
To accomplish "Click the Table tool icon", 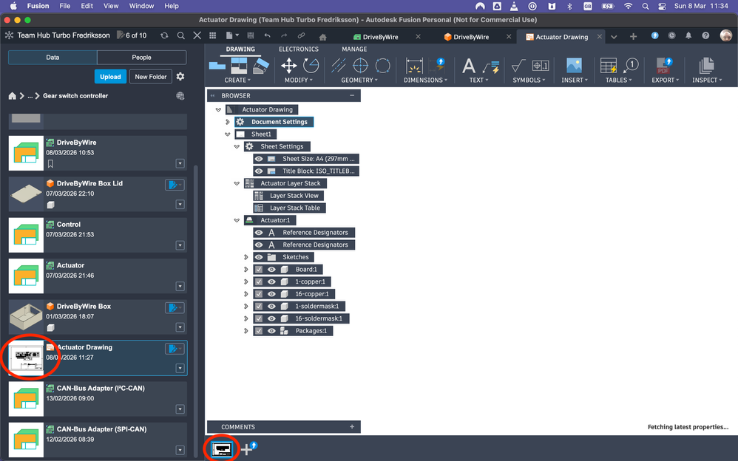I will 609,66.
